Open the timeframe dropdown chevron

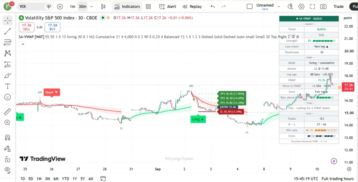point(92,7)
